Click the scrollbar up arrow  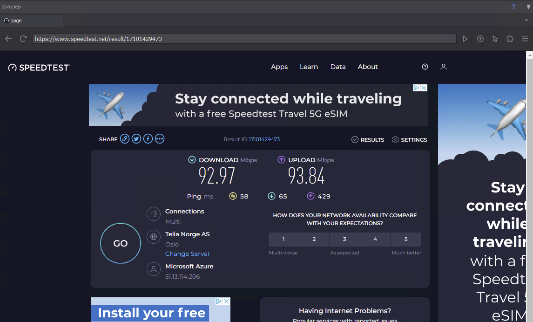pos(529,55)
